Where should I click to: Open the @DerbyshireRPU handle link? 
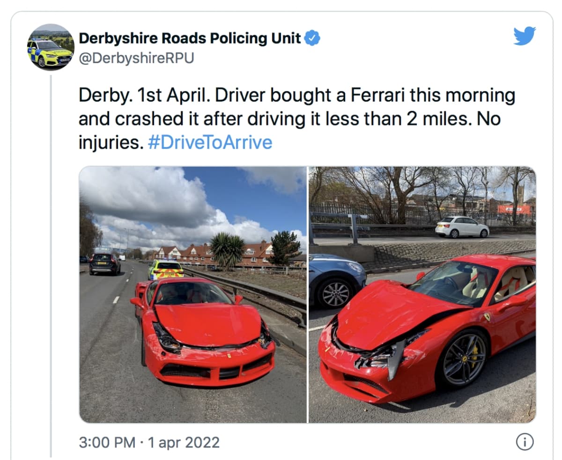coord(136,58)
